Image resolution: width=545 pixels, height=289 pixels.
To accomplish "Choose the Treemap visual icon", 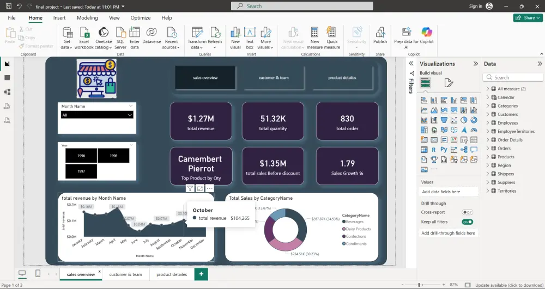I will pyautogui.click(x=424, y=130).
